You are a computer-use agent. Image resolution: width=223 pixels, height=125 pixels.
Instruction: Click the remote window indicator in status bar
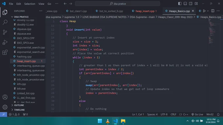tap(3, 114)
